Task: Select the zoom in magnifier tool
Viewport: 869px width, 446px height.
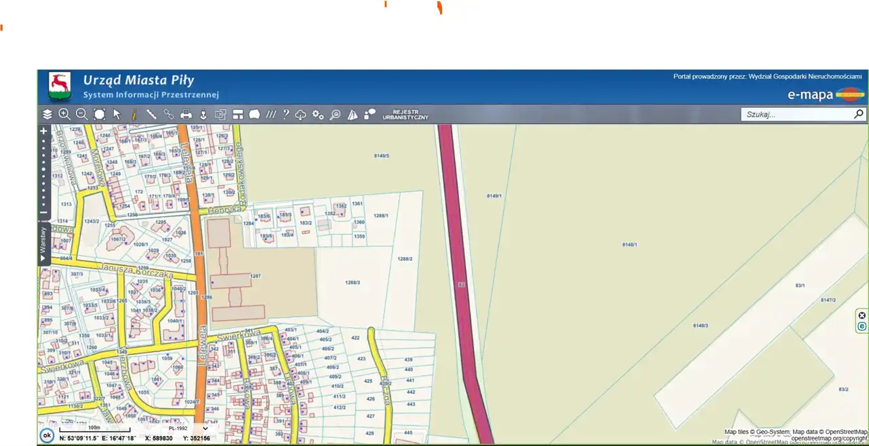Action: point(64,115)
